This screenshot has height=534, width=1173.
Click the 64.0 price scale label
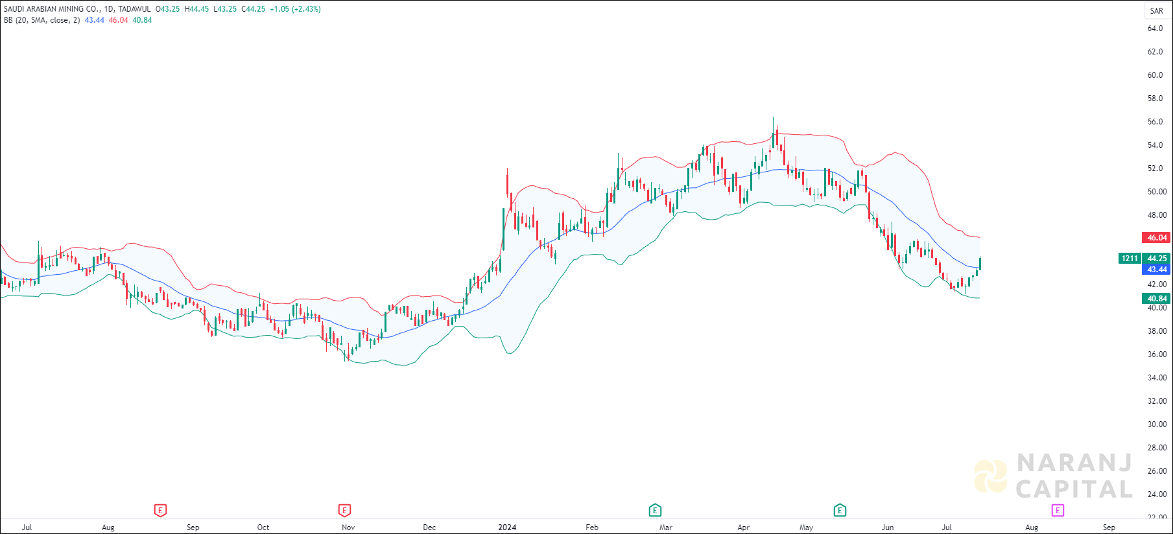pos(1155,29)
